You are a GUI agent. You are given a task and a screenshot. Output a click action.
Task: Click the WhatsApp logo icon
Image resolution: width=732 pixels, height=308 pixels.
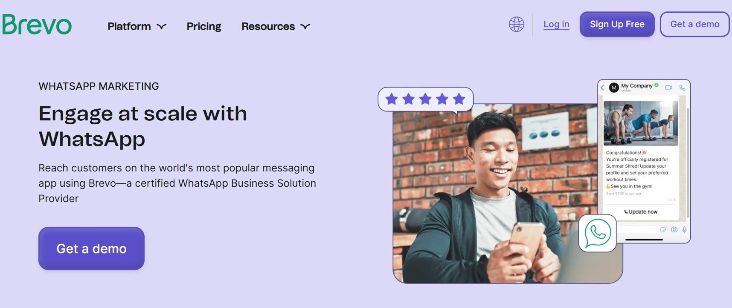pyautogui.click(x=597, y=233)
